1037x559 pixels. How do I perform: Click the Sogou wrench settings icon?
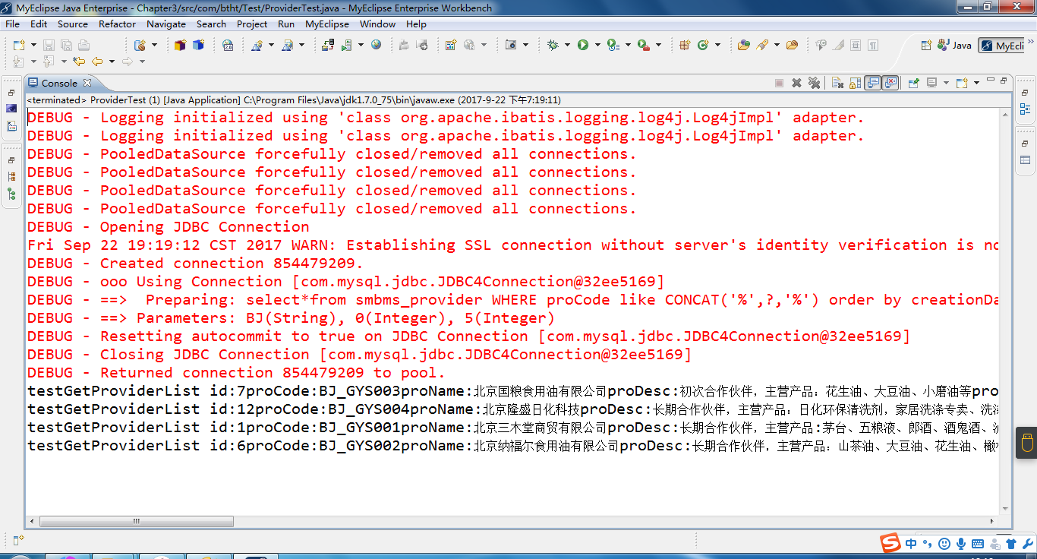[1026, 543]
